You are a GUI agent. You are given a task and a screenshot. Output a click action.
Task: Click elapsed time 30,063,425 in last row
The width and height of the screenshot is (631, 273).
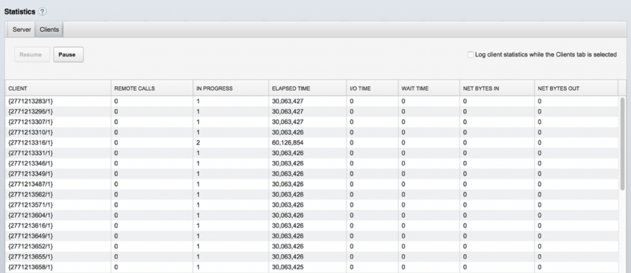pos(288,267)
